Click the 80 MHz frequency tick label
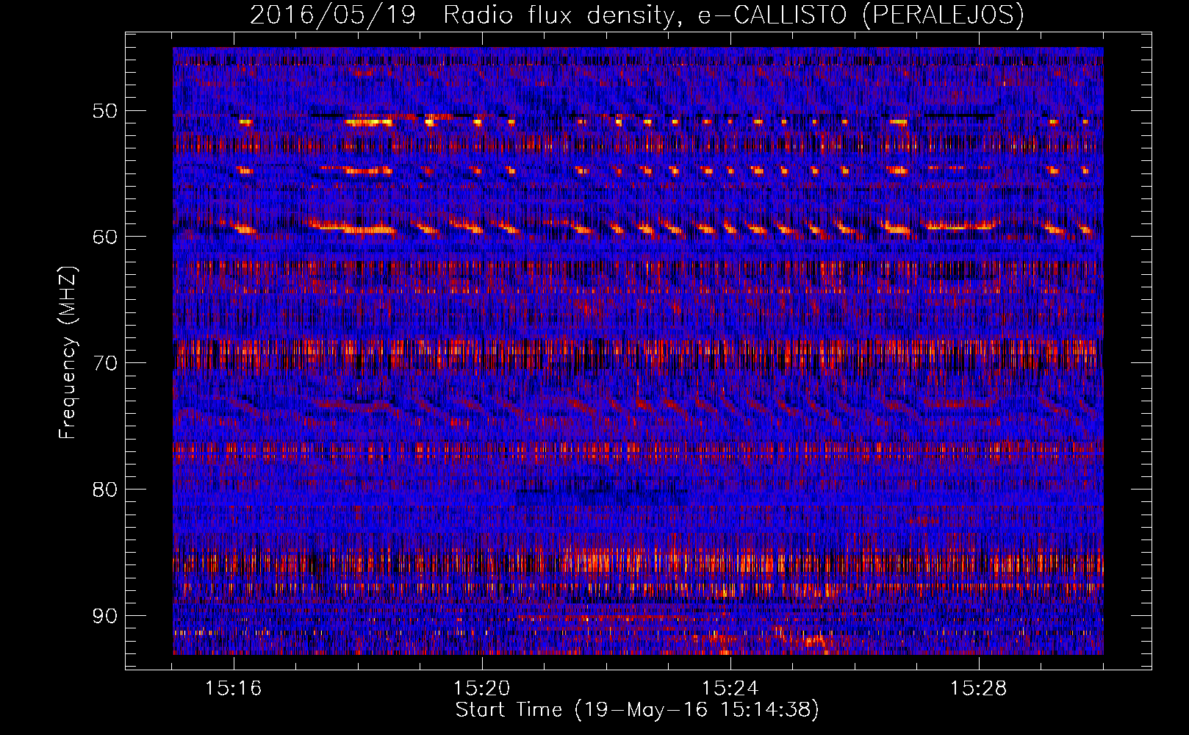This screenshot has height=735, width=1189. 104,490
